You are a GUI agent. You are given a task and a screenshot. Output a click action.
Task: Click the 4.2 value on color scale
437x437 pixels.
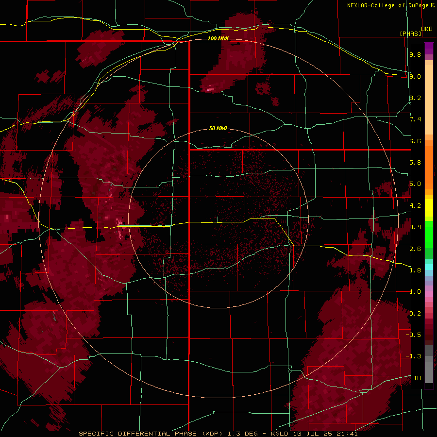(415, 206)
